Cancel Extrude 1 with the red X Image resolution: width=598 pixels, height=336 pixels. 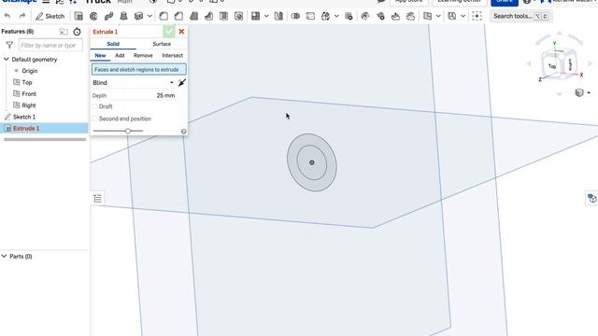click(181, 32)
